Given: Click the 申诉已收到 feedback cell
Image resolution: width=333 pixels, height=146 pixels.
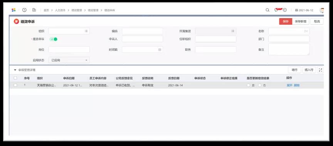Looking at the screenshot, I should (125, 85).
